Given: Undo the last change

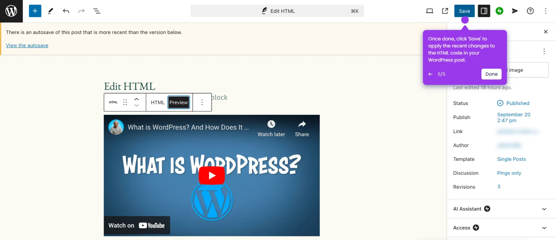Looking at the screenshot, I should pos(66,11).
